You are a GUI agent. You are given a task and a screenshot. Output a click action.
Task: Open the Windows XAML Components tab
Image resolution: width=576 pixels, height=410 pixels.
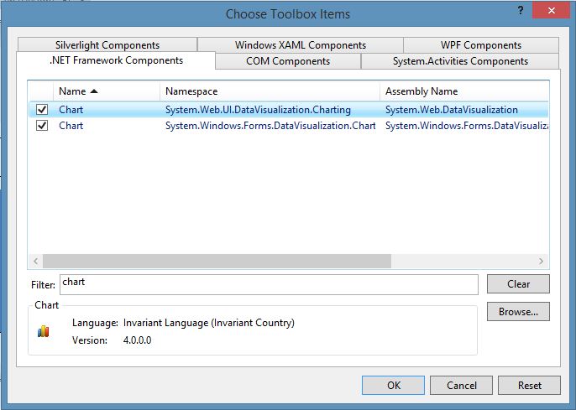(300, 44)
